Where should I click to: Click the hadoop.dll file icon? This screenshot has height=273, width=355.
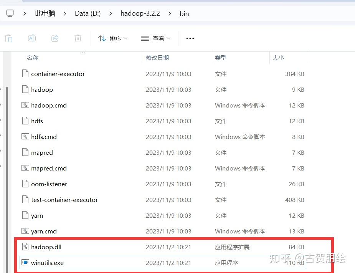(25, 247)
